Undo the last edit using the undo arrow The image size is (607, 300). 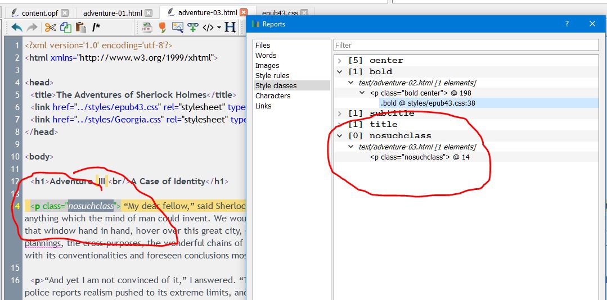tap(17, 28)
